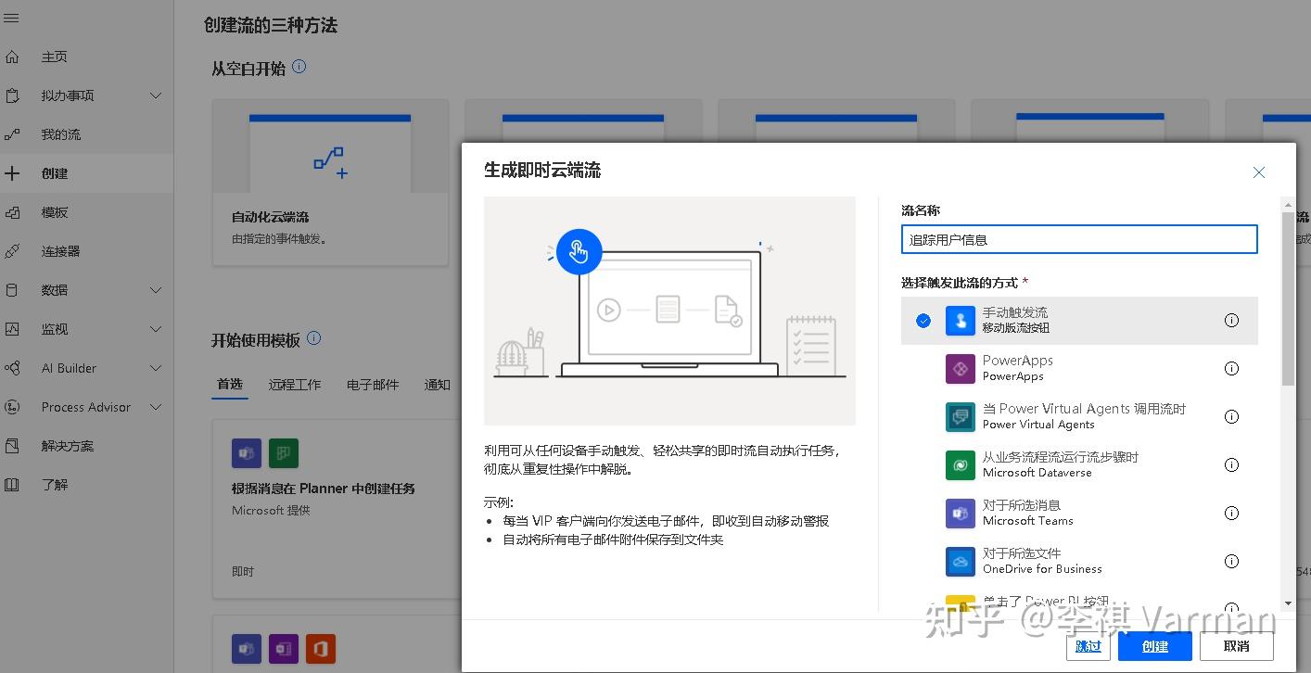Click the 跳过 link

point(1088,646)
